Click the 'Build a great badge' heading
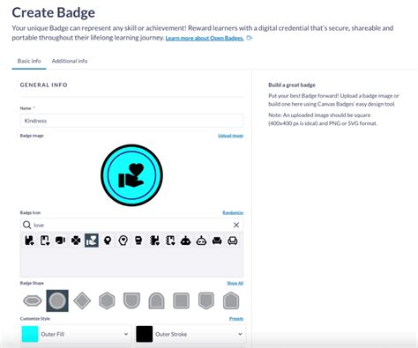 pyautogui.click(x=292, y=85)
